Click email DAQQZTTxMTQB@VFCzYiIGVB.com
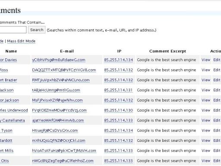This screenshot has width=221, height=166. click(x=64, y=70)
